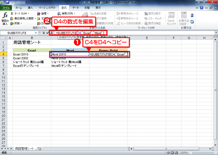Open Error Checking (エラー チェック)
The image size is (218, 155).
[154, 18]
